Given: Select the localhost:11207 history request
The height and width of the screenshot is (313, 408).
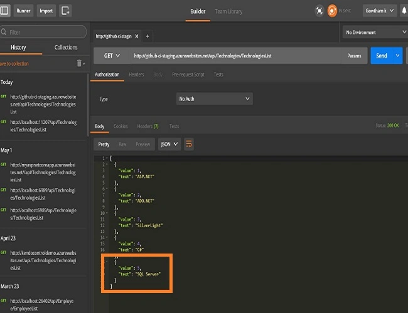Looking at the screenshot, I should (43, 126).
